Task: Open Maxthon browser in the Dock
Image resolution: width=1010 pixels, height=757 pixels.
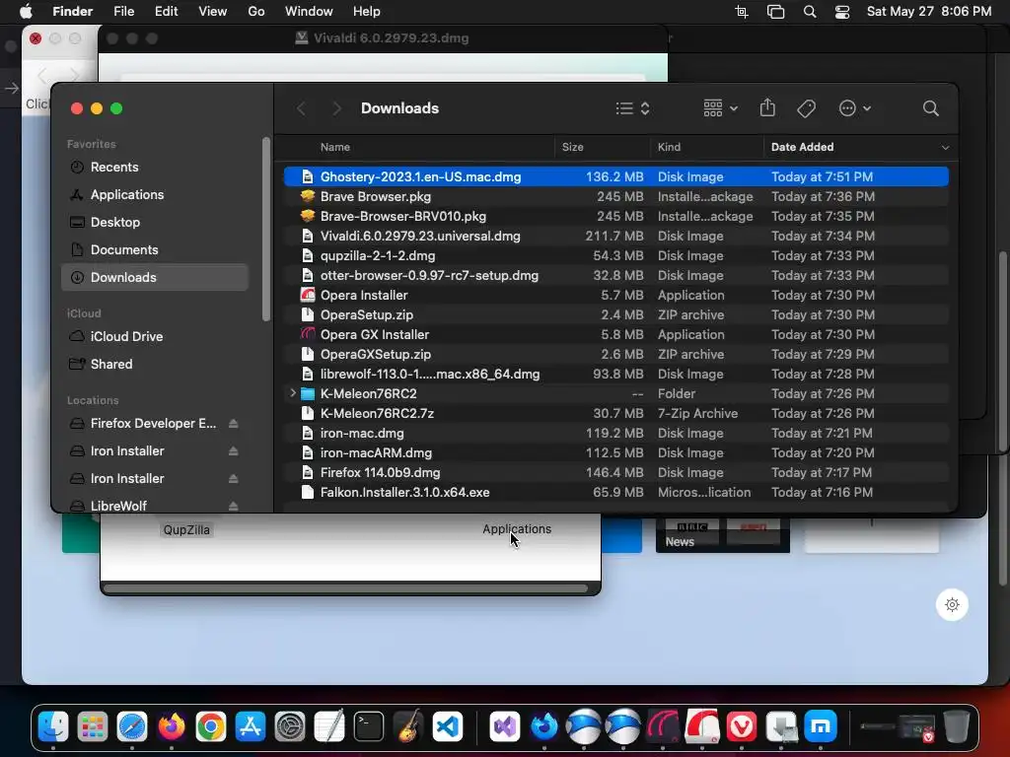Action: [x=820, y=726]
